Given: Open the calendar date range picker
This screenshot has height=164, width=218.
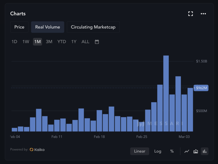Looking at the screenshot, I should coord(97,42).
